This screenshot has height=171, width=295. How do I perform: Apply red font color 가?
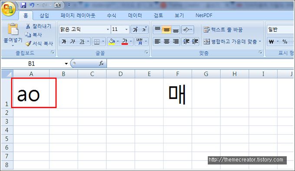point(125,41)
